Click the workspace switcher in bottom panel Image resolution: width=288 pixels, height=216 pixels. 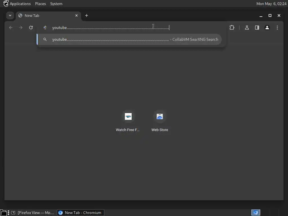tap(256, 213)
